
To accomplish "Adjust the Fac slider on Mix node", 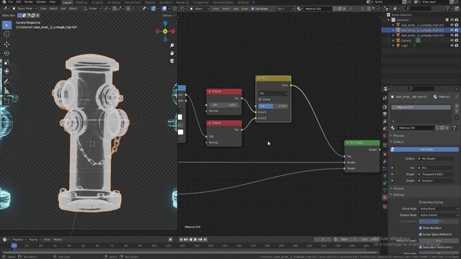I will (274, 106).
